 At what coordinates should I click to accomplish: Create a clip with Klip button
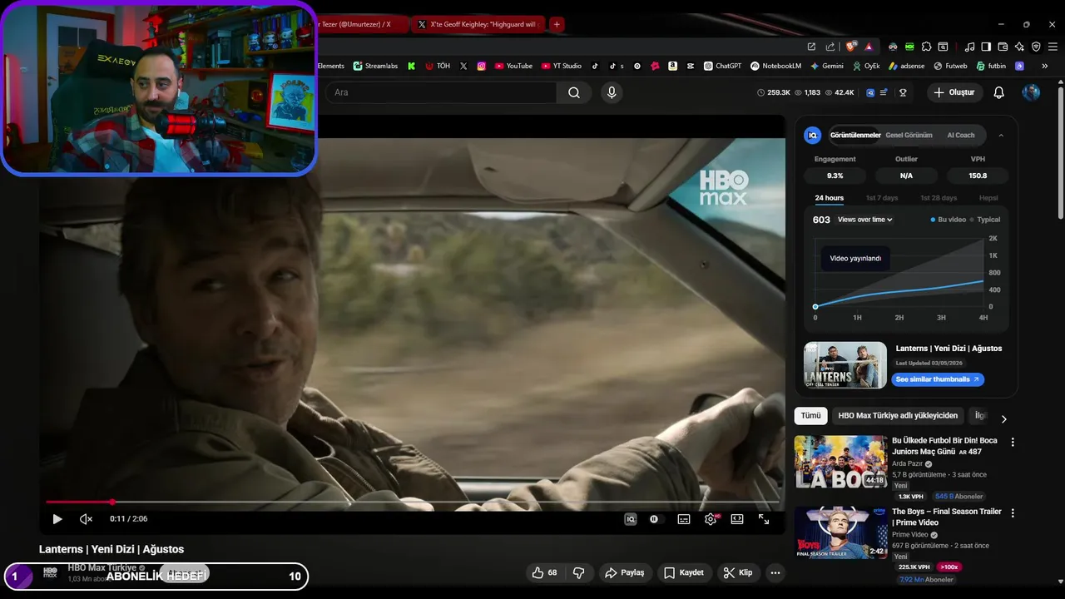tap(738, 572)
